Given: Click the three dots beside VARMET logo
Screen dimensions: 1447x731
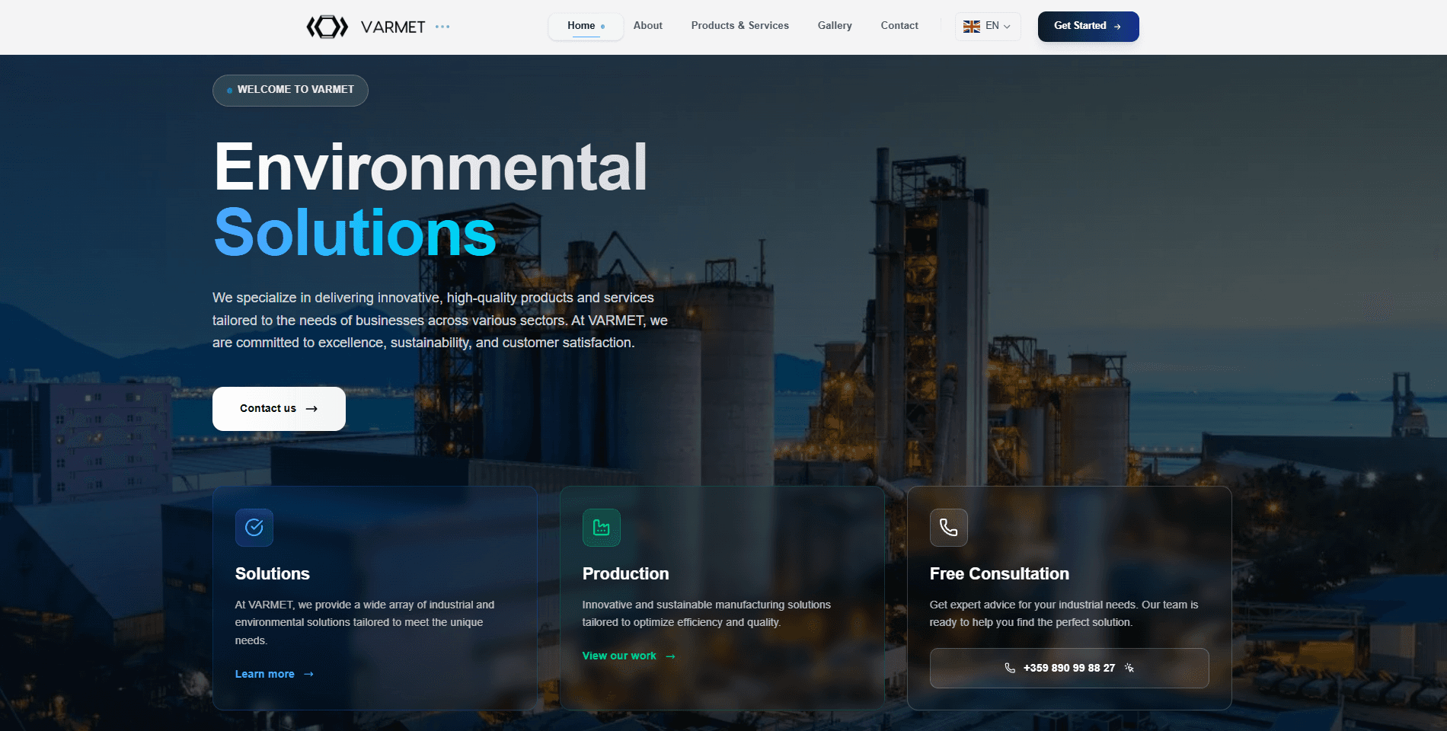Looking at the screenshot, I should tap(442, 27).
